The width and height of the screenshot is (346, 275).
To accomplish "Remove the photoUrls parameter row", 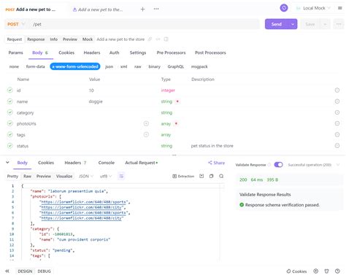I will (x=337, y=123).
